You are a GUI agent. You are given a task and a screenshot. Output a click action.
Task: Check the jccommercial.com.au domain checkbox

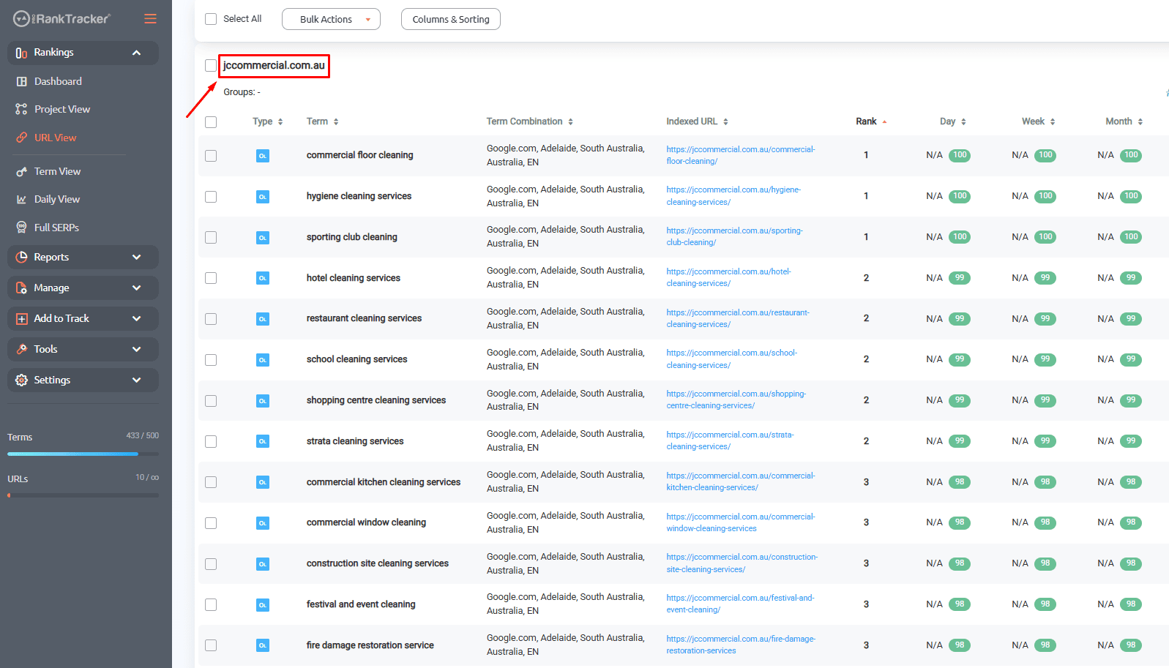click(211, 66)
